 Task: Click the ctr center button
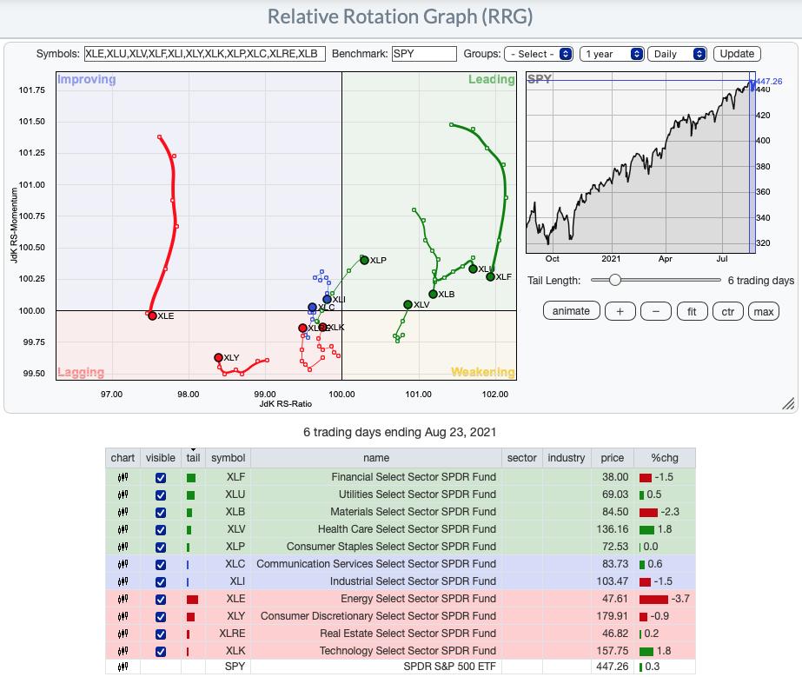(728, 311)
